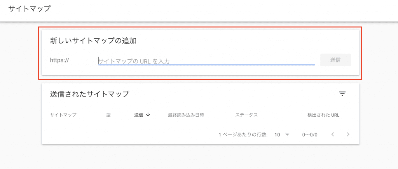
Task: Open the filter icon for submitted sitemaps
Action: (x=342, y=94)
